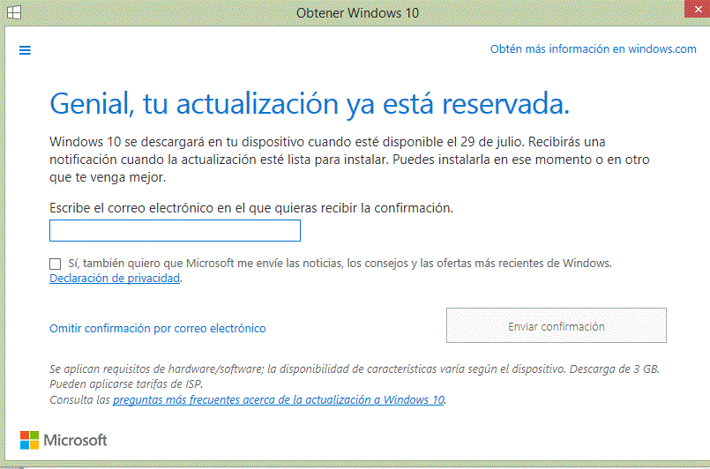Image resolution: width=710 pixels, height=469 pixels.
Task: Check the Microsoft news and offers checkbox
Action: pos(56,264)
